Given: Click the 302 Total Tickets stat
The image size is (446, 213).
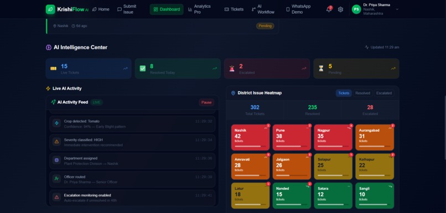Looking at the screenshot, I should [255, 110].
